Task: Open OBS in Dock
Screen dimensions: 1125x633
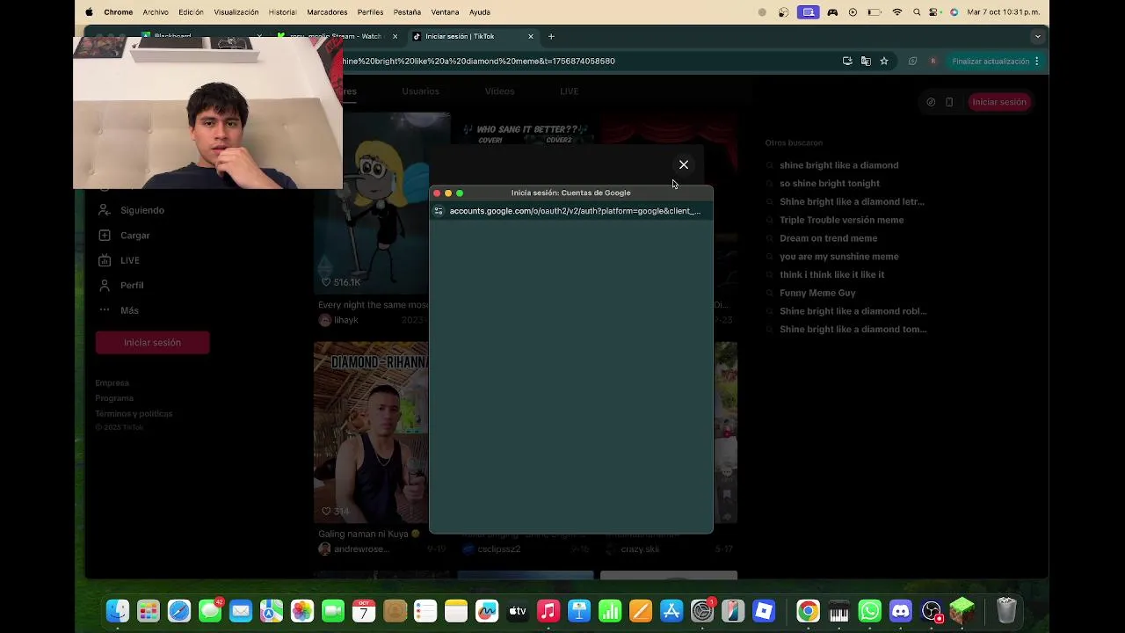Action: pos(932,610)
